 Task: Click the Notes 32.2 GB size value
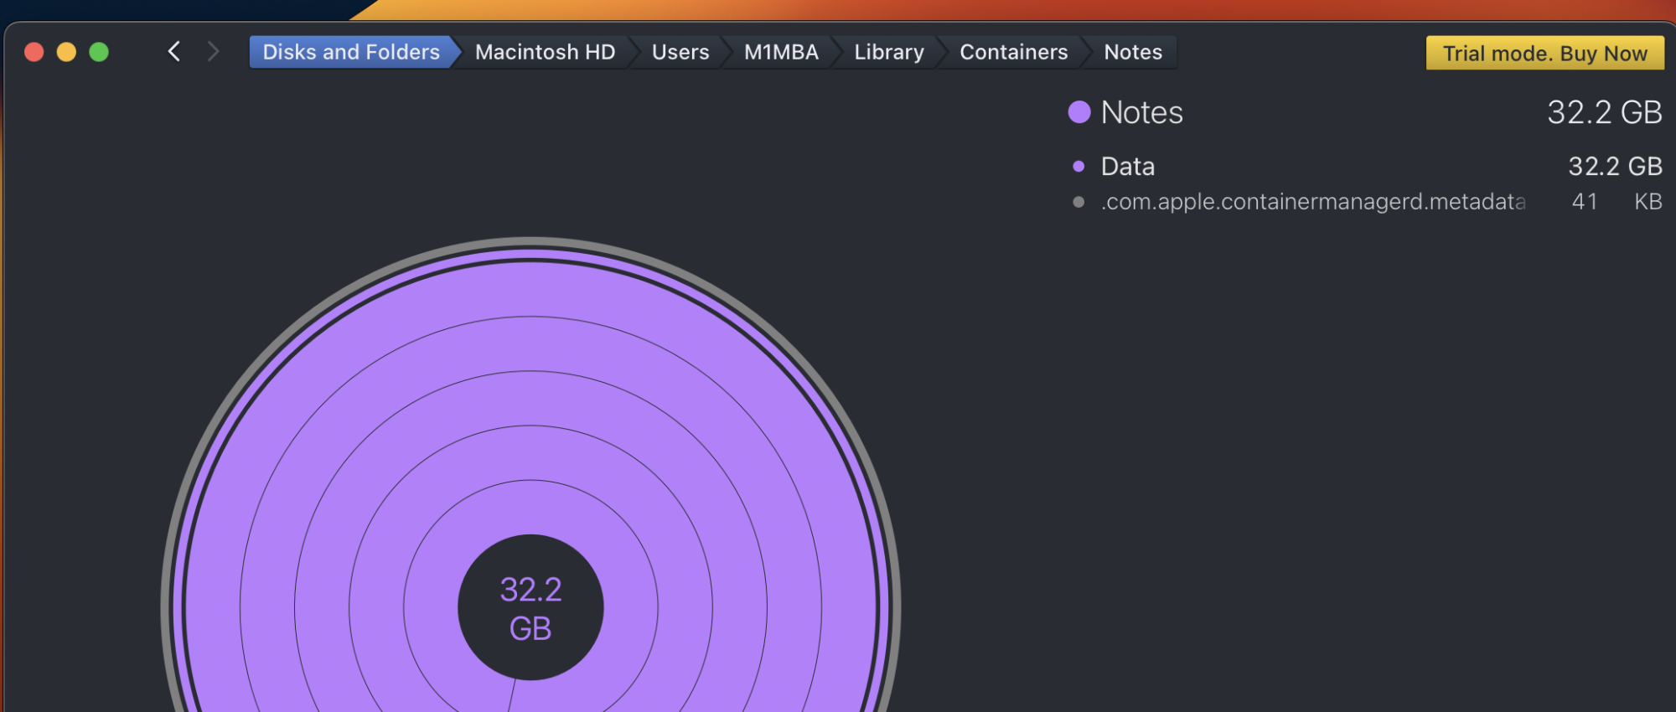(1604, 112)
